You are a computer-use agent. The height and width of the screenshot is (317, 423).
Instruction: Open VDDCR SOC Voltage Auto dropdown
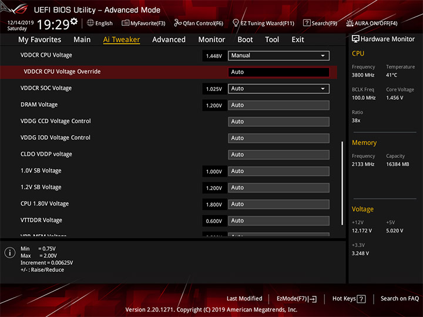click(x=278, y=89)
